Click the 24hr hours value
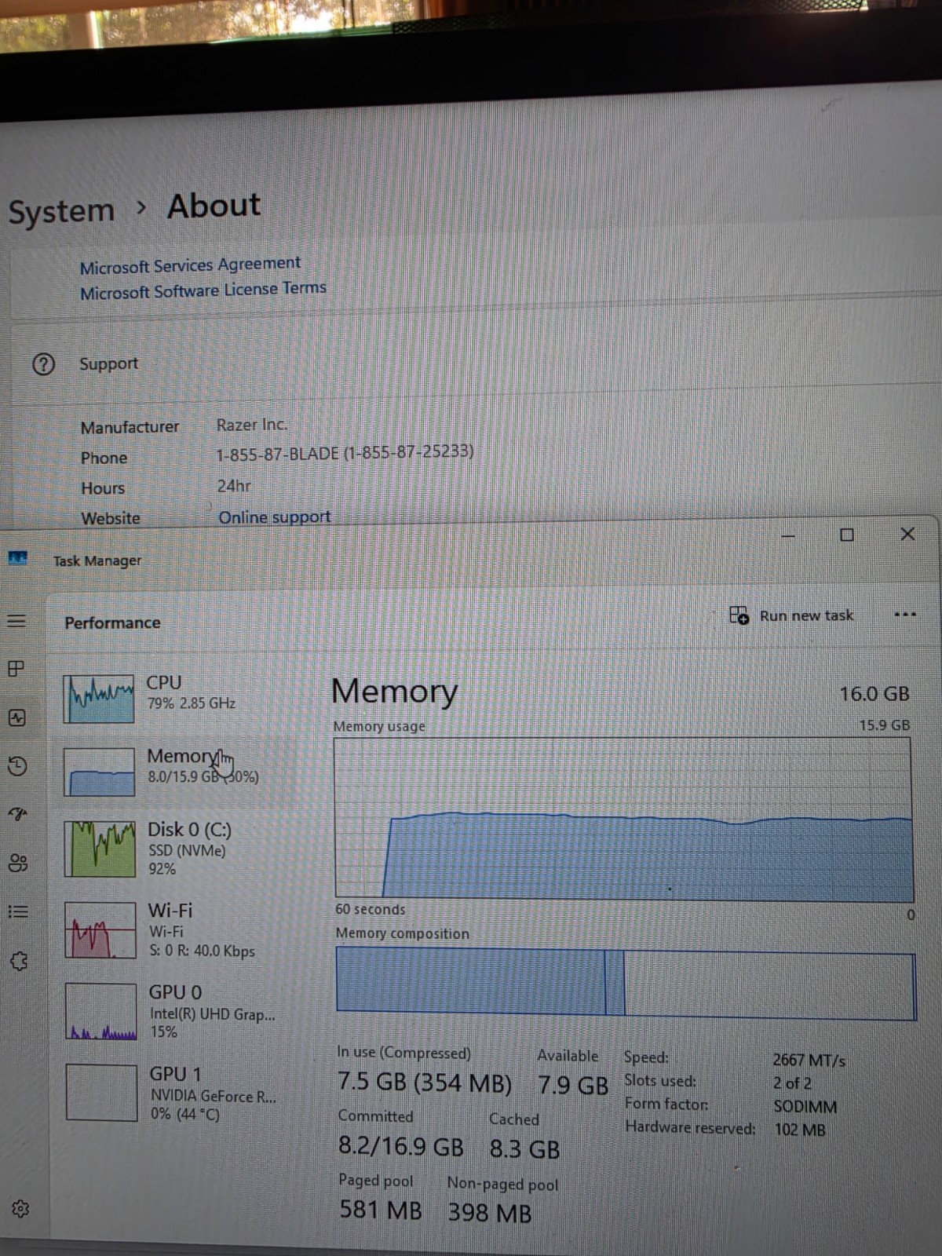942x1256 pixels. point(234,486)
